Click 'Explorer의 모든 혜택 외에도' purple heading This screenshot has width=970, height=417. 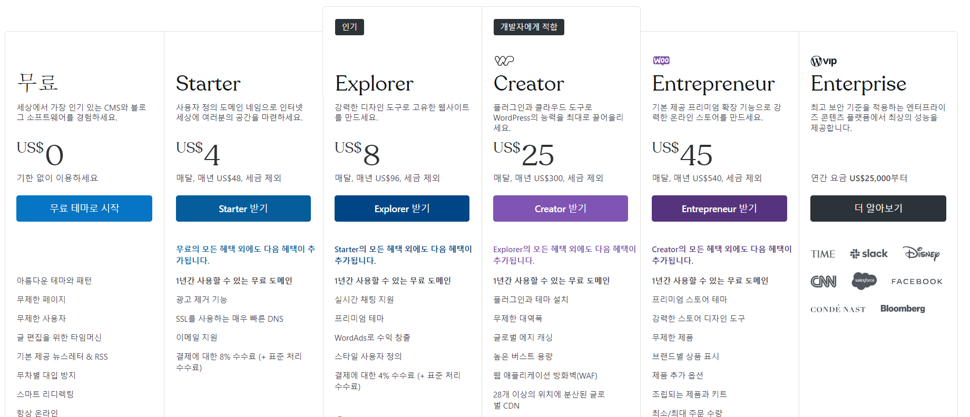click(x=564, y=255)
